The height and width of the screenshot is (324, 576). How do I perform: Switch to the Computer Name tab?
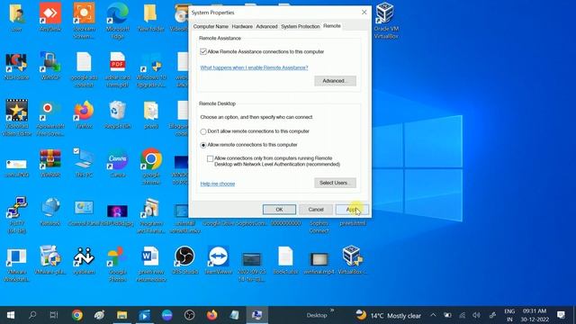pyautogui.click(x=211, y=26)
